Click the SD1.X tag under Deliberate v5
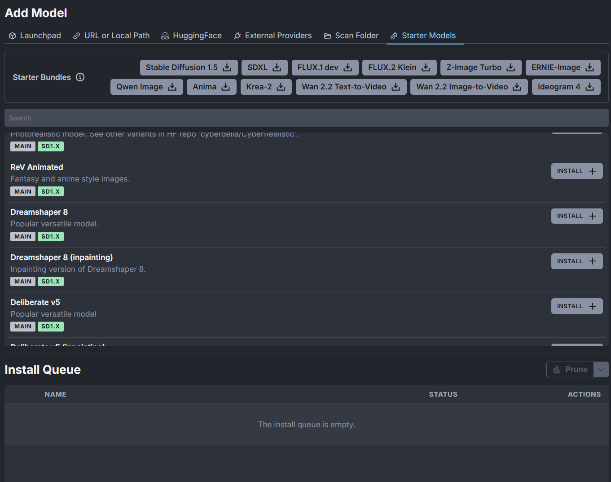This screenshot has width=611, height=482. (x=51, y=327)
